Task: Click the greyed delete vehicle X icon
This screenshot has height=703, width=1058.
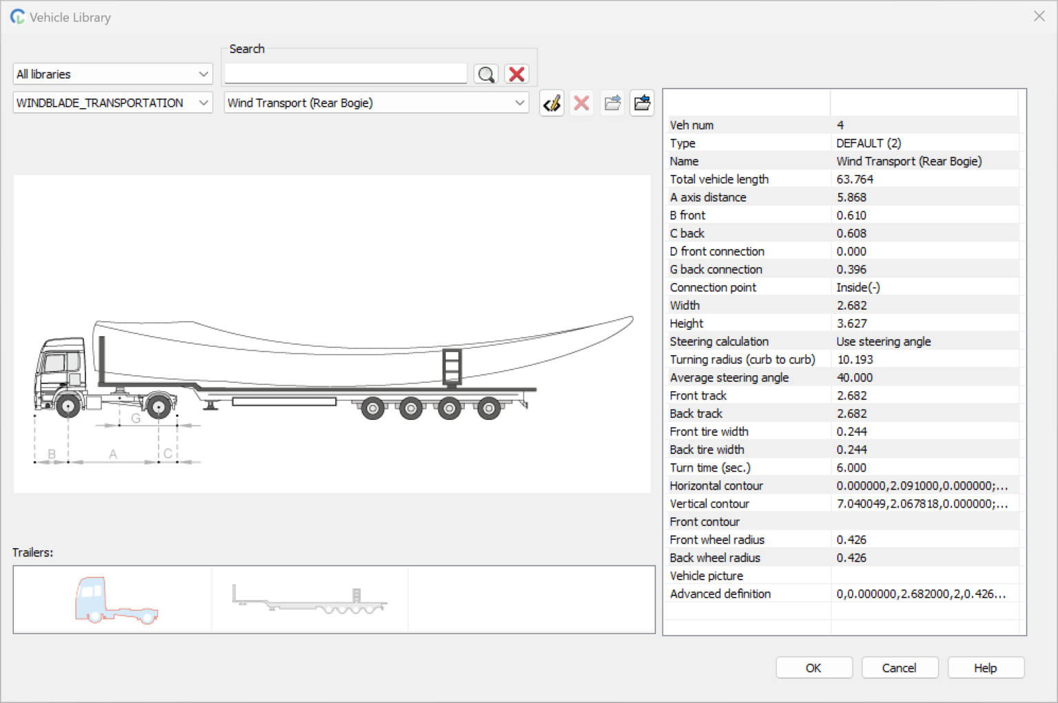Action: pyautogui.click(x=581, y=103)
